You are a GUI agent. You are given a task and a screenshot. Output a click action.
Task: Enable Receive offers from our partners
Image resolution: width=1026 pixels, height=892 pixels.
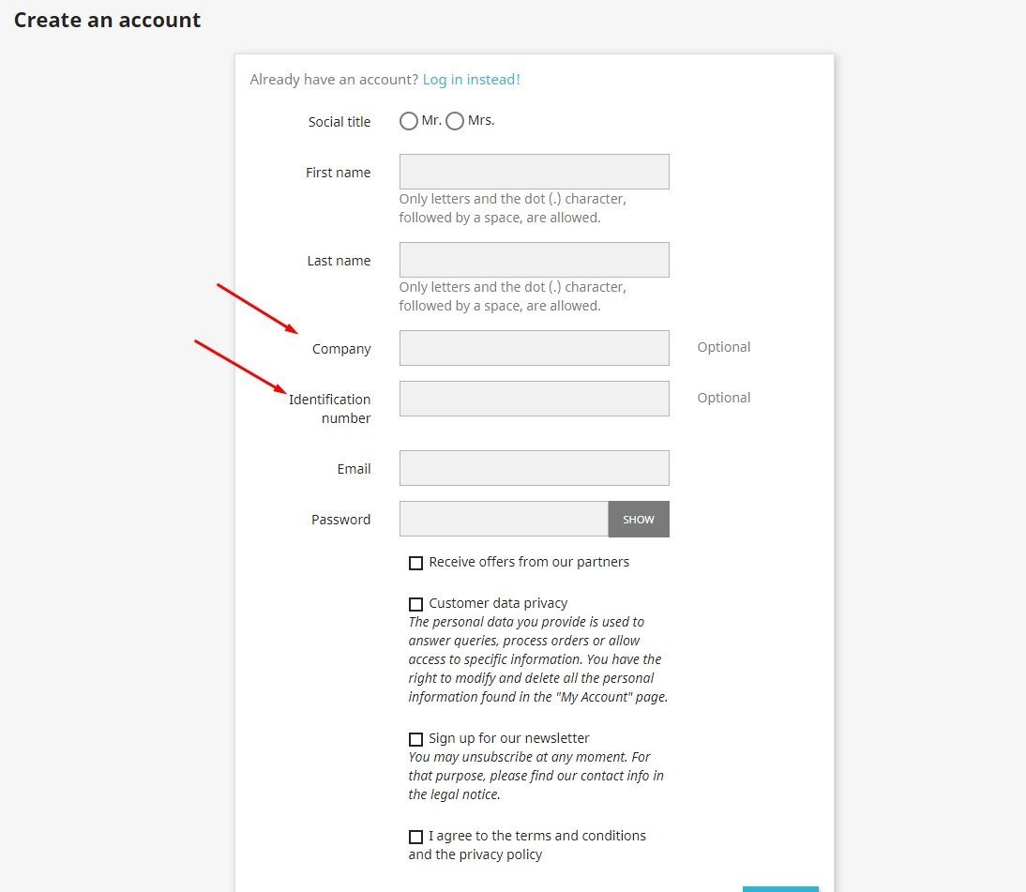[415, 563]
